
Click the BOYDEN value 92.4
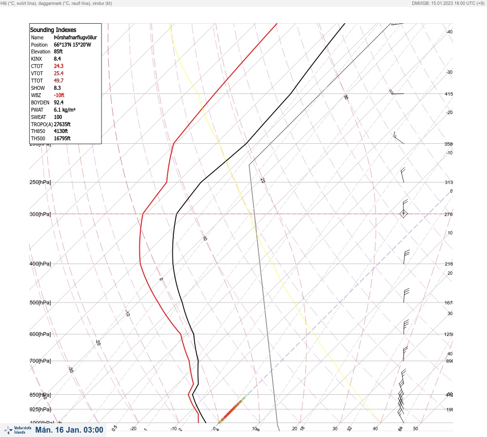pos(59,102)
